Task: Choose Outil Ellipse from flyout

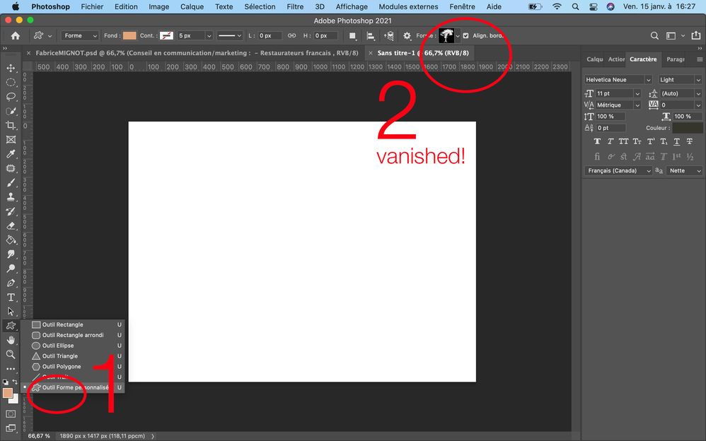Action: click(73, 346)
